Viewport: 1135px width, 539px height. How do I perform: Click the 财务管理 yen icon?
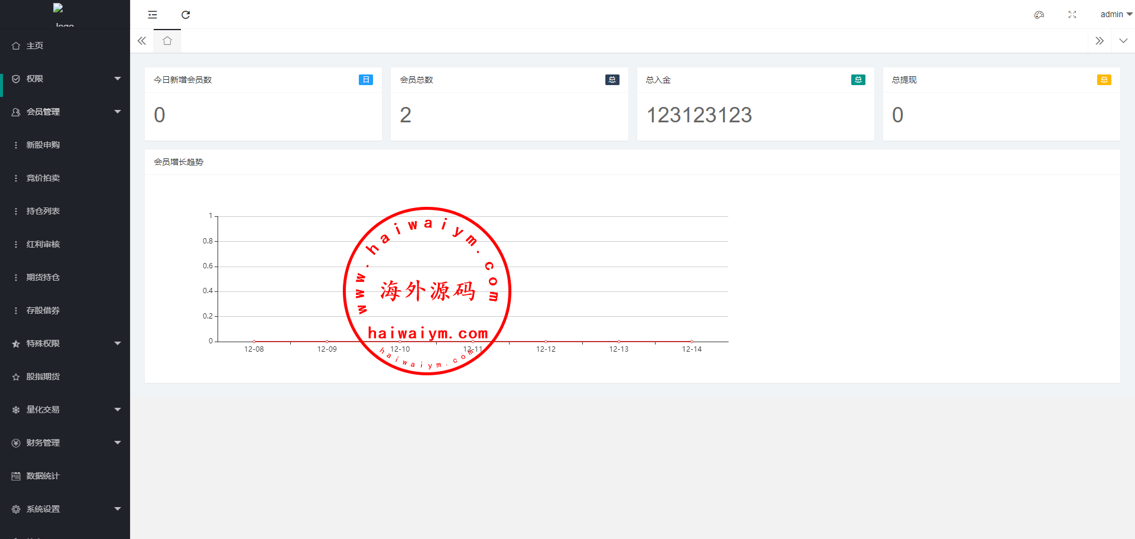pyautogui.click(x=16, y=443)
